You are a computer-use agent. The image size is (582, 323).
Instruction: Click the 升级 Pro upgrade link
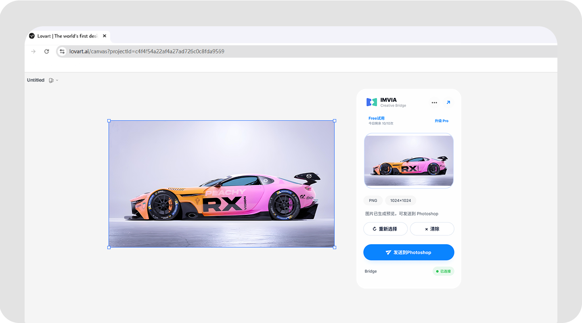coord(442,121)
